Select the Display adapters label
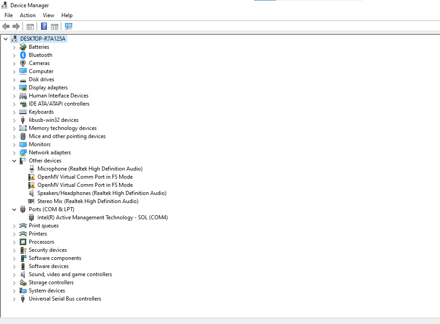The height and width of the screenshot is (324, 440). [48, 88]
